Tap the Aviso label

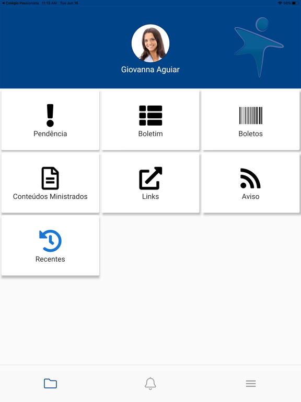tap(251, 196)
